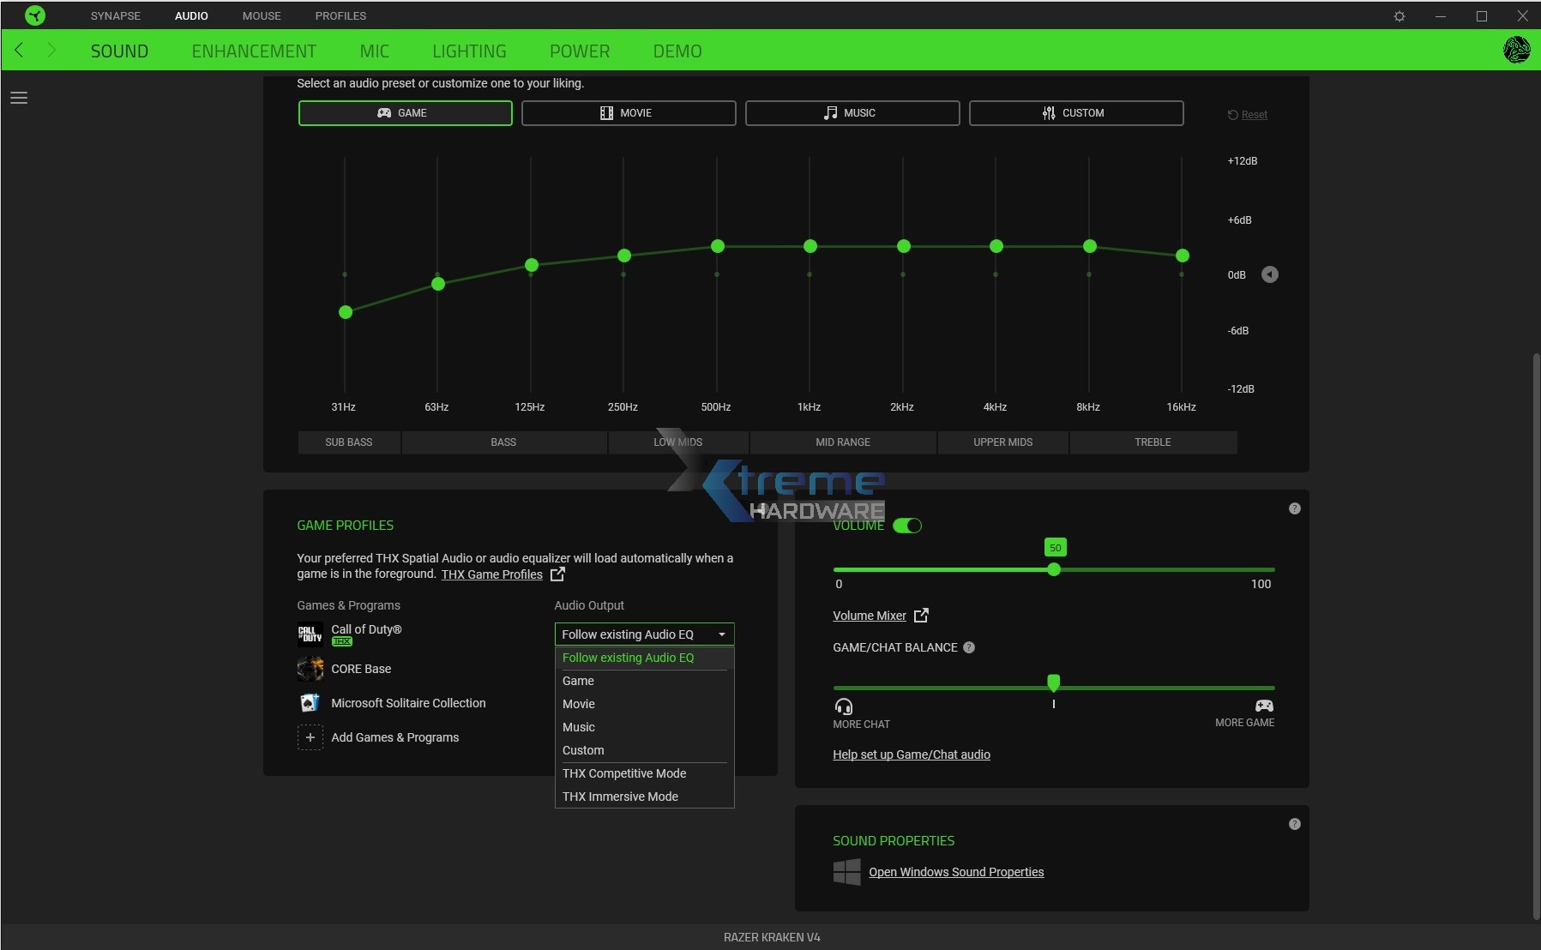
Task: Click the equalizer collapse arrow near 0dB
Action: 1269,274
